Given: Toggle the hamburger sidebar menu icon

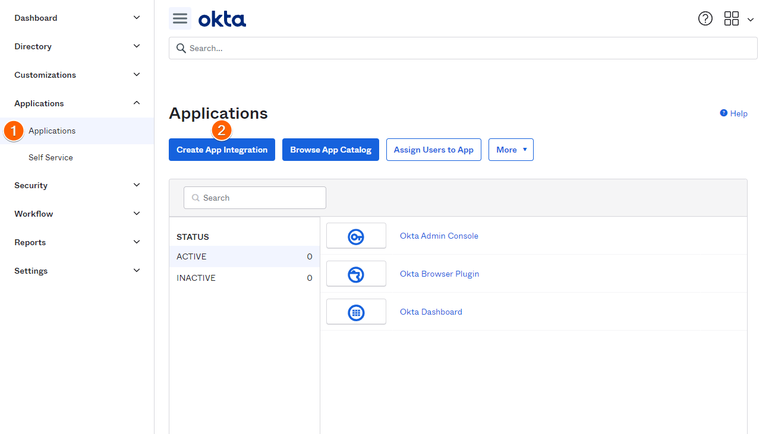Looking at the screenshot, I should coord(180,18).
